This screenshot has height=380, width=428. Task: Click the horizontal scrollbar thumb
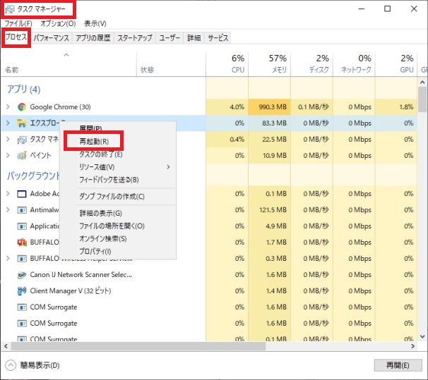click(138, 346)
